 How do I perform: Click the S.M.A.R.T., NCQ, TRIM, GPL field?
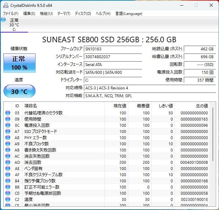coord(150,96)
